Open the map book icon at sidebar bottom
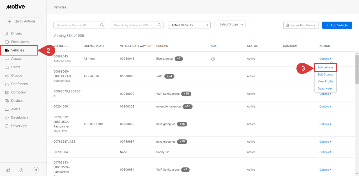 (8, 170)
